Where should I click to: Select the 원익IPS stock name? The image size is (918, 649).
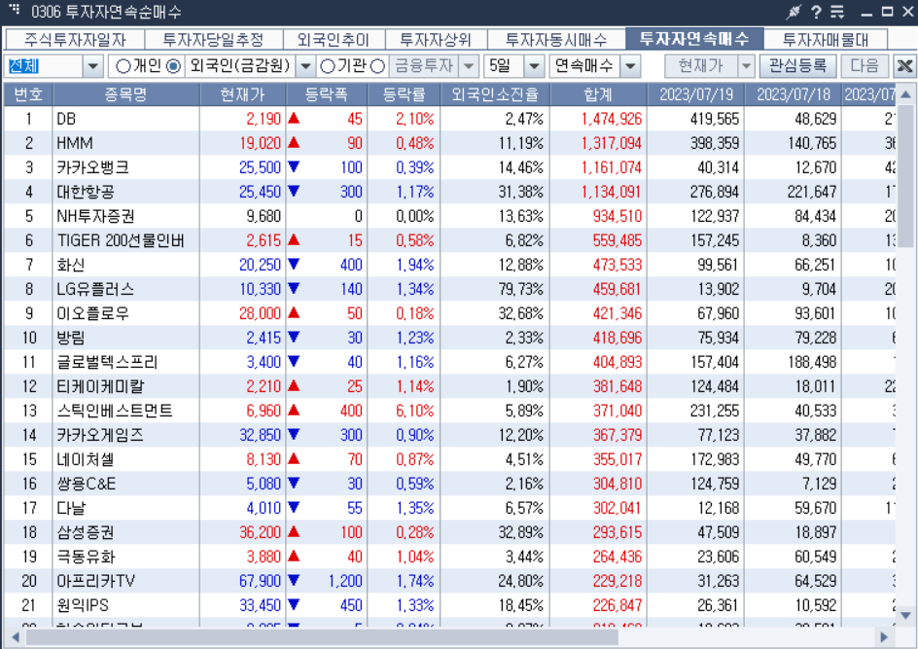tap(83, 605)
